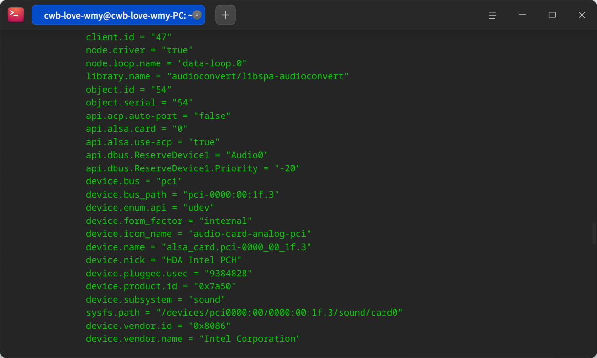
Task: Click the api.alsa.use-acp = "true" line
Action: [153, 142]
